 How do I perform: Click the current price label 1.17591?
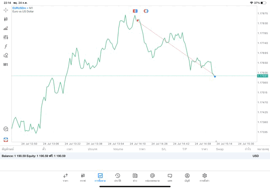pos(262,76)
